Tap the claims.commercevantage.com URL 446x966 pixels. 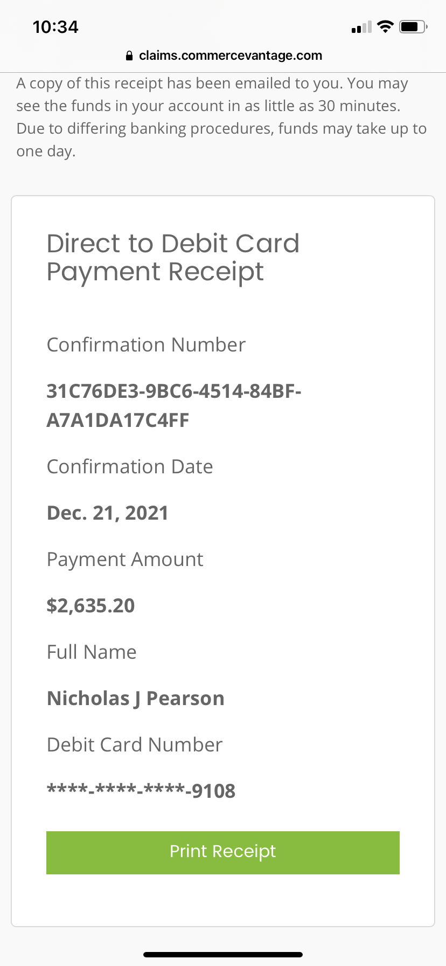point(230,56)
